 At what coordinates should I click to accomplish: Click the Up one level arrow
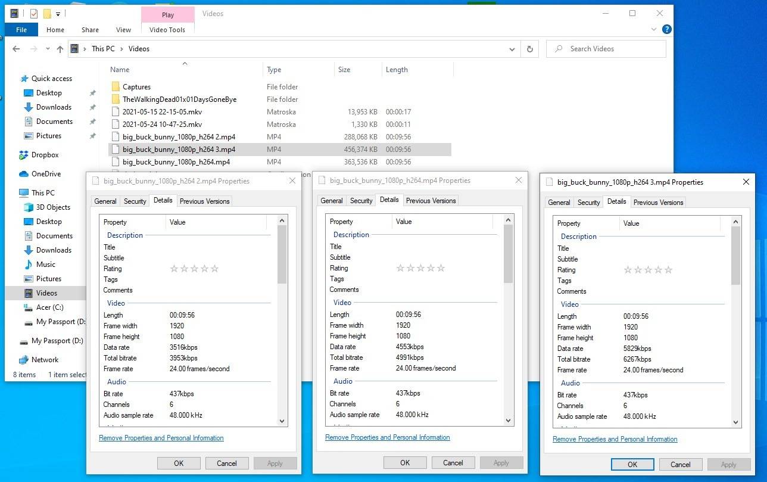click(60, 49)
